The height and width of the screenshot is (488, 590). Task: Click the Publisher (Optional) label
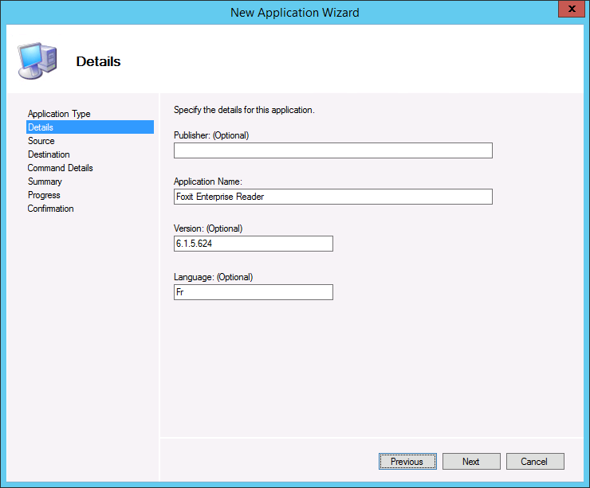[211, 135]
